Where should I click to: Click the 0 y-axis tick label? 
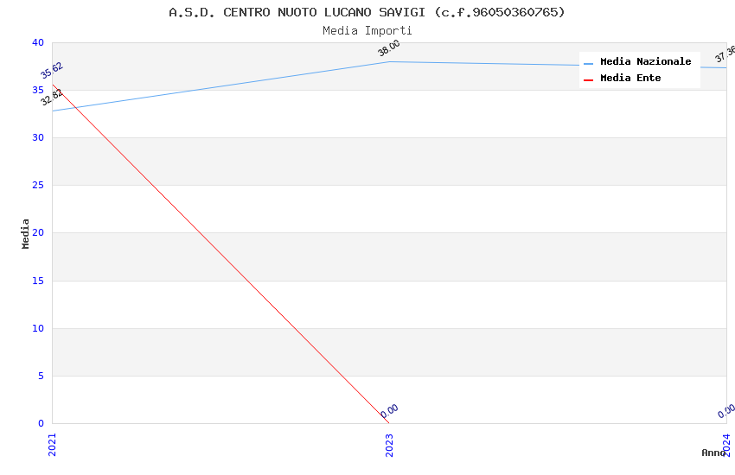[x=42, y=423]
